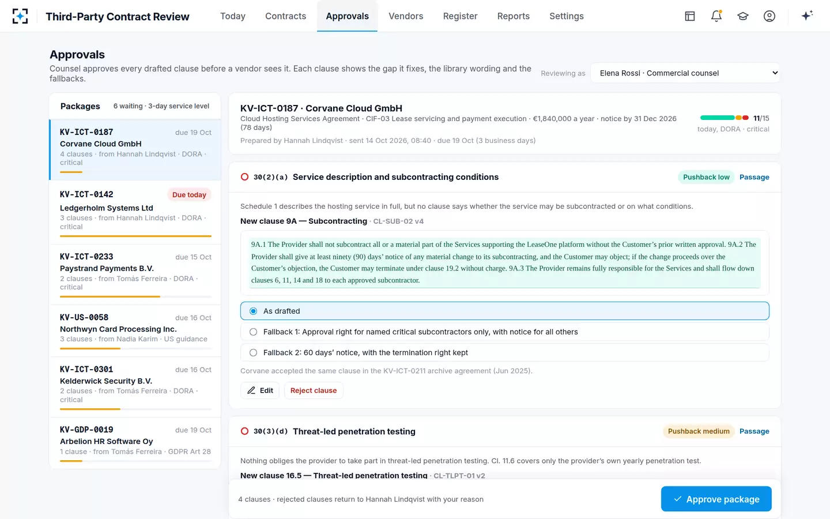Select package KV-GDP-0019 Arbelion HR Software
The image size is (830, 519).
pos(135,443)
